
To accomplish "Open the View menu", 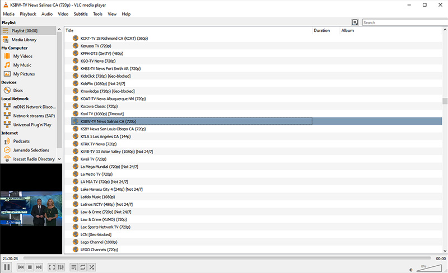I will [112, 14].
